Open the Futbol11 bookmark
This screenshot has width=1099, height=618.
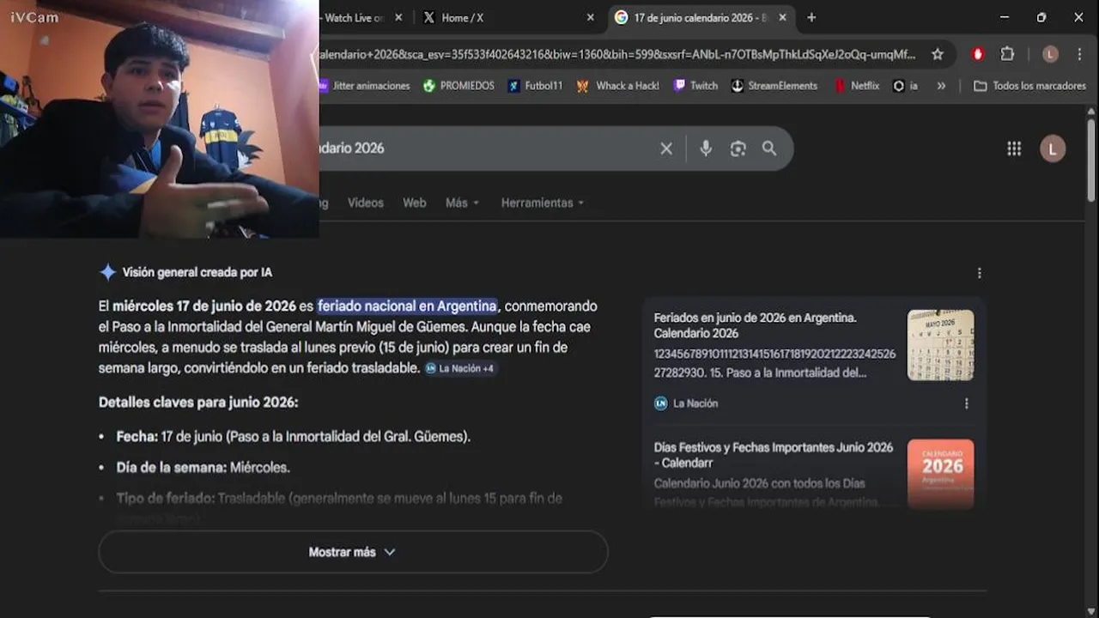[535, 86]
